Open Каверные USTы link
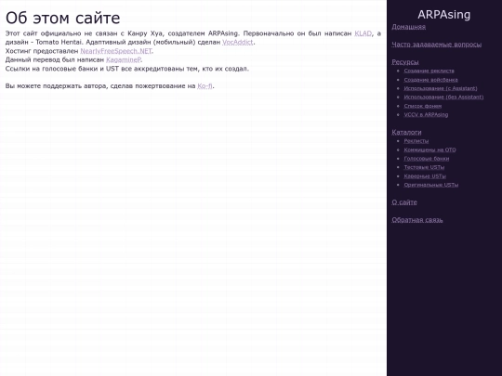Viewport: 502px width, 376px height. click(x=425, y=176)
